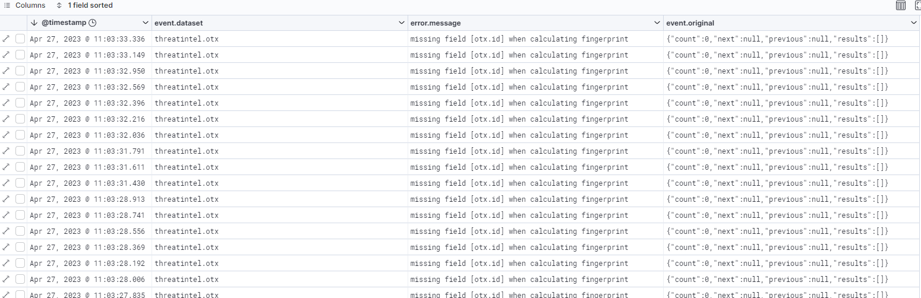The image size is (921, 298).
Task: Click threatintel.otx cell in the 11:03:32.396 row
Action: [187, 103]
